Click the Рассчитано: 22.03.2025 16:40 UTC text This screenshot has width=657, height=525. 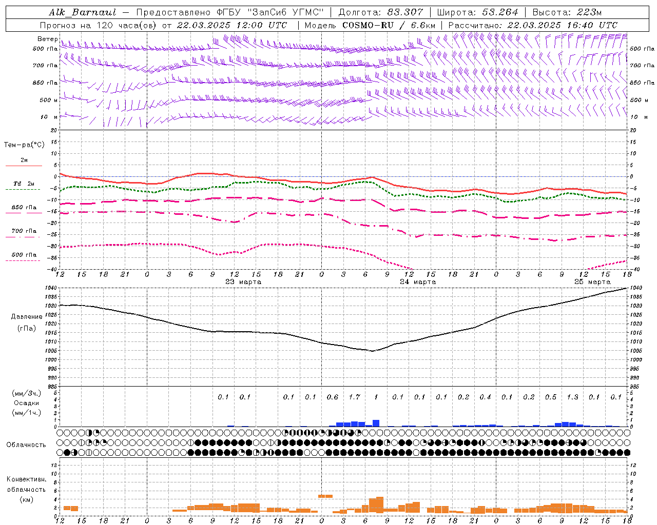click(x=533, y=25)
